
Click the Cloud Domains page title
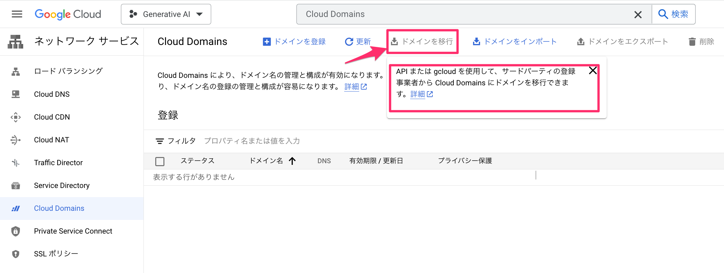(192, 41)
